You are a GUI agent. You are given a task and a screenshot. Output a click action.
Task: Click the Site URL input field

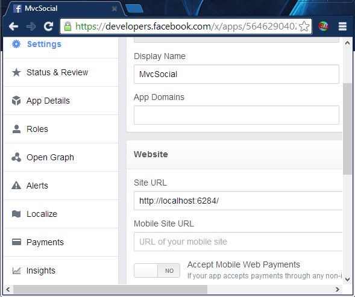pyautogui.click(x=238, y=201)
